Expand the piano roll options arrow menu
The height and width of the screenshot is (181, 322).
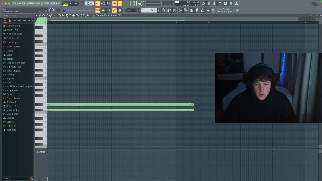click(36, 15)
